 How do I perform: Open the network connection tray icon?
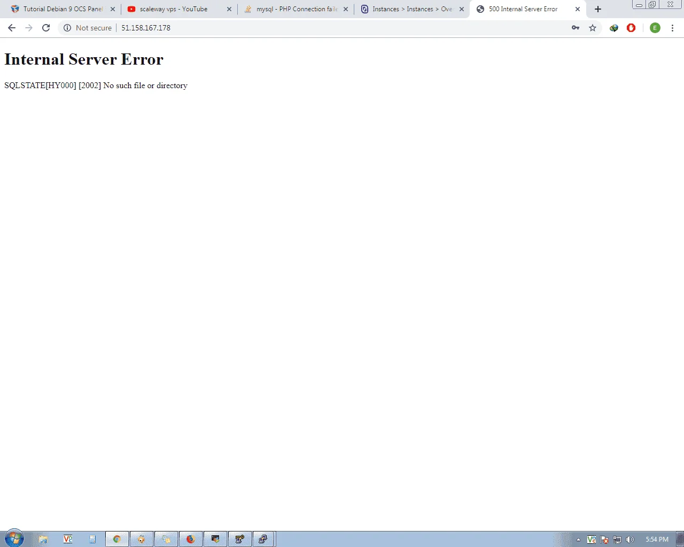pyautogui.click(x=617, y=540)
